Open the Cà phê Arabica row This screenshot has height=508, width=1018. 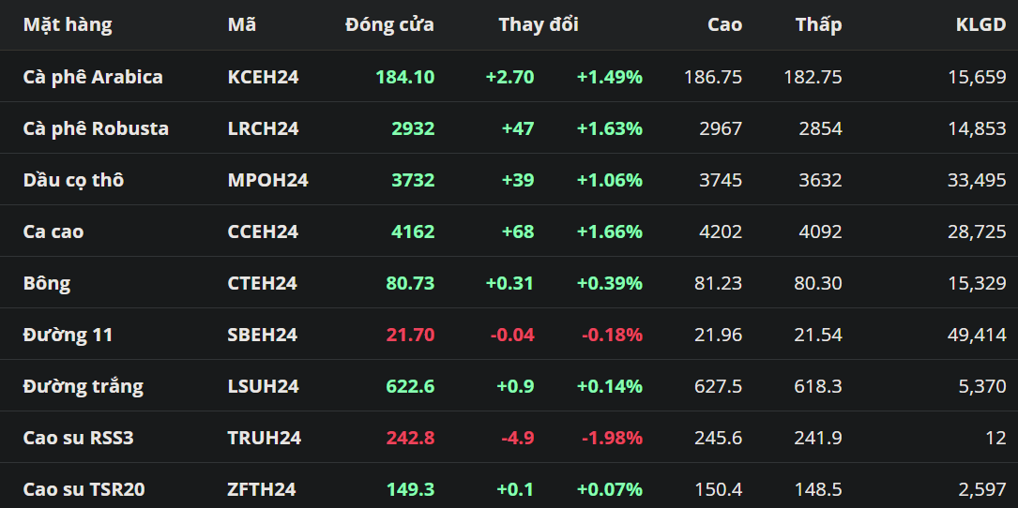pyautogui.click(x=93, y=77)
